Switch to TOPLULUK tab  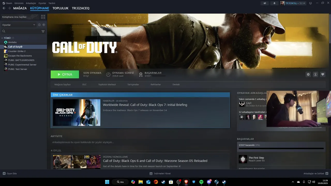pyautogui.click(x=61, y=8)
